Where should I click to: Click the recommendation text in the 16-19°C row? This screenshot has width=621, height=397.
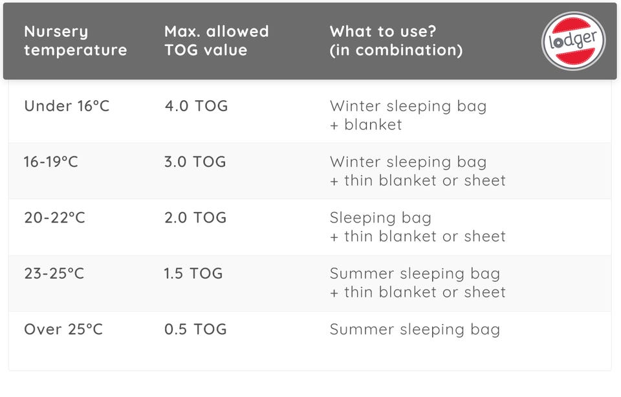point(417,171)
